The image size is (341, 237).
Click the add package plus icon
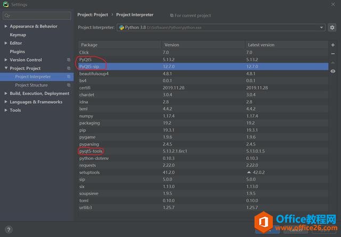click(332, 45)
